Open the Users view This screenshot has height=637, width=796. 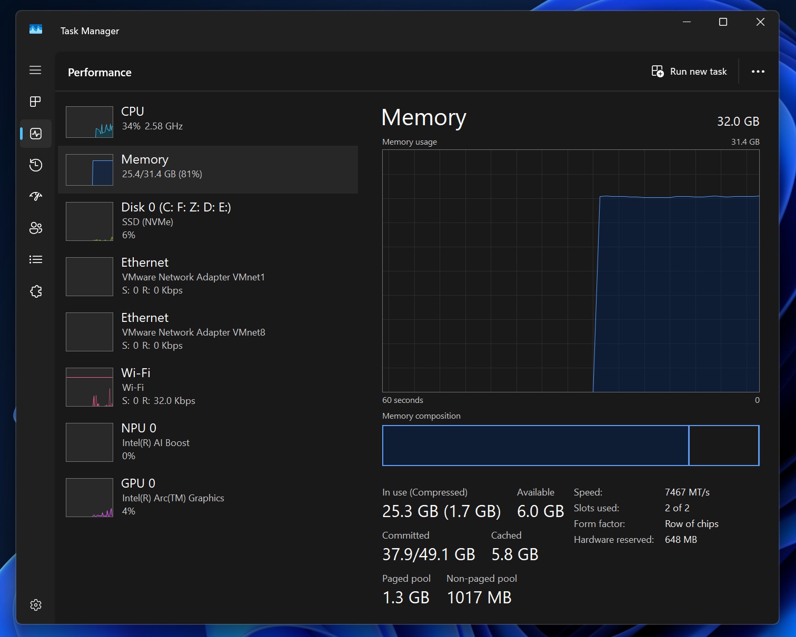(35, 228)
